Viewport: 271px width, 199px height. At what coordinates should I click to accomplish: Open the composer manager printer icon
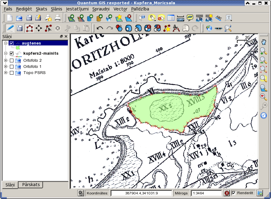(58, 18)
